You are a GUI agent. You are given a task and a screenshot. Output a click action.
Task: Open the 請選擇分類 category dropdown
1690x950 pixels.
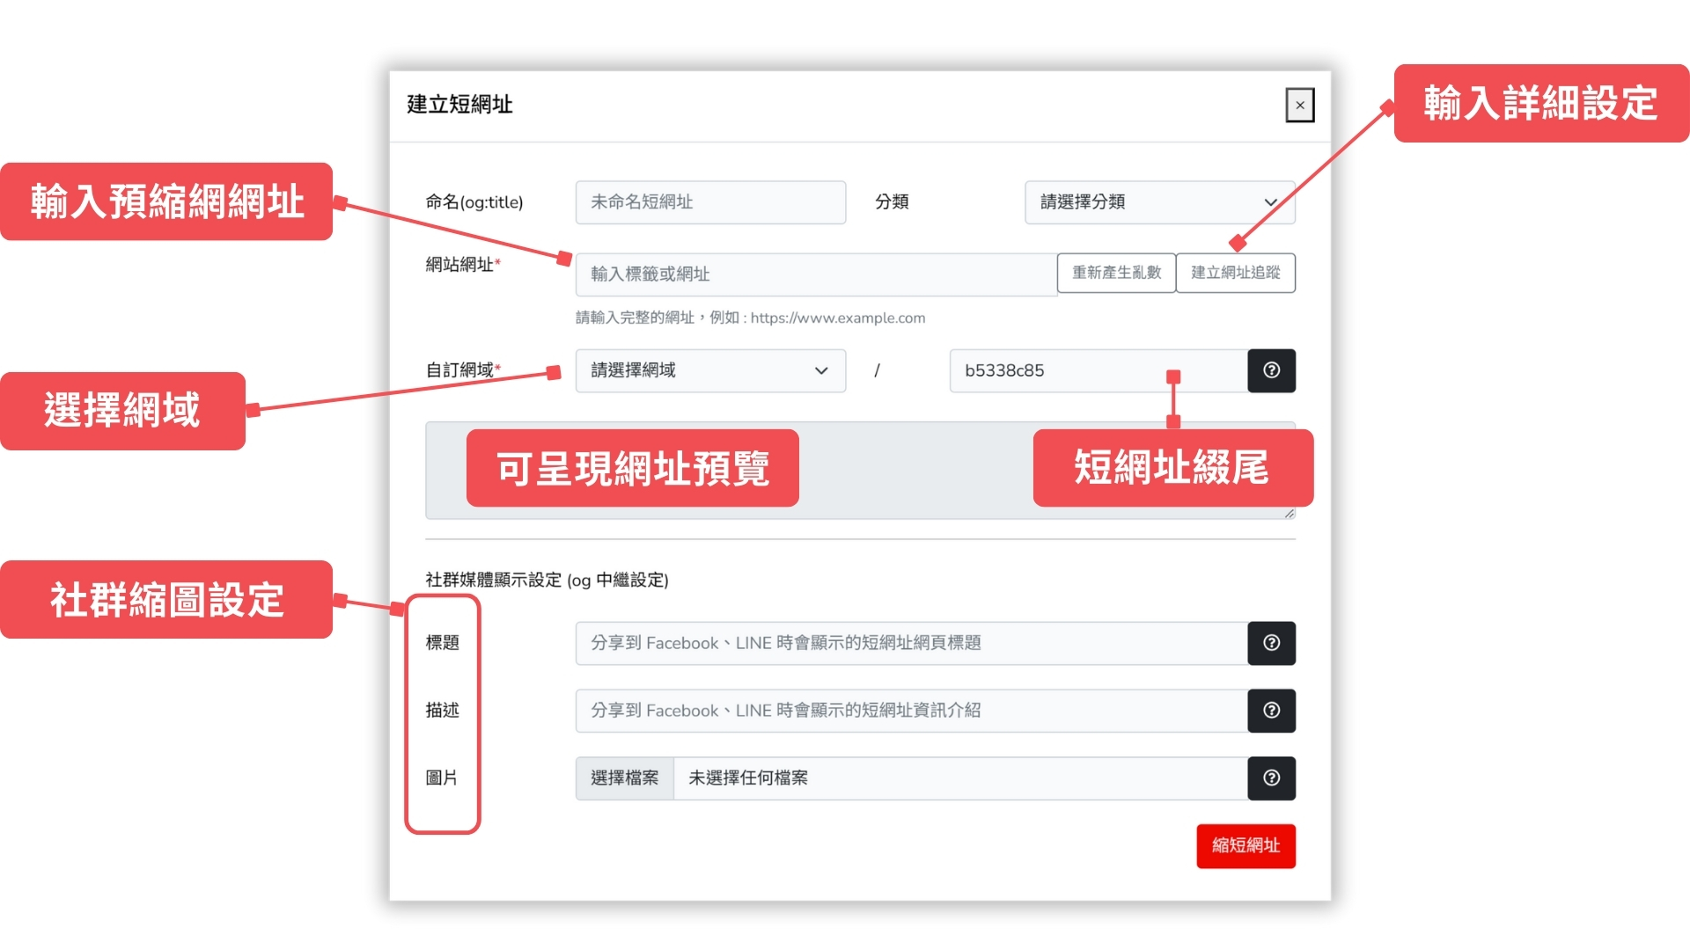pos(1144,202)
